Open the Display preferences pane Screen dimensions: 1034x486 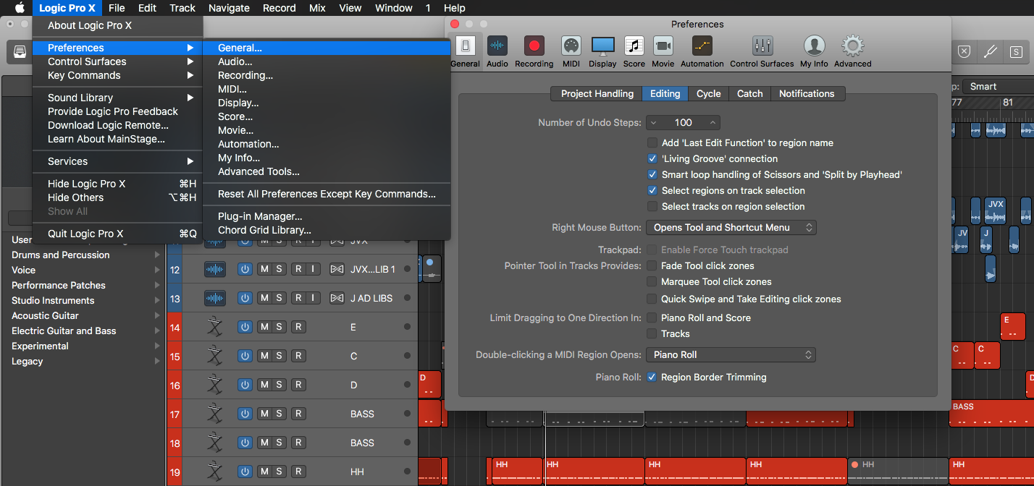click(602, 51)
